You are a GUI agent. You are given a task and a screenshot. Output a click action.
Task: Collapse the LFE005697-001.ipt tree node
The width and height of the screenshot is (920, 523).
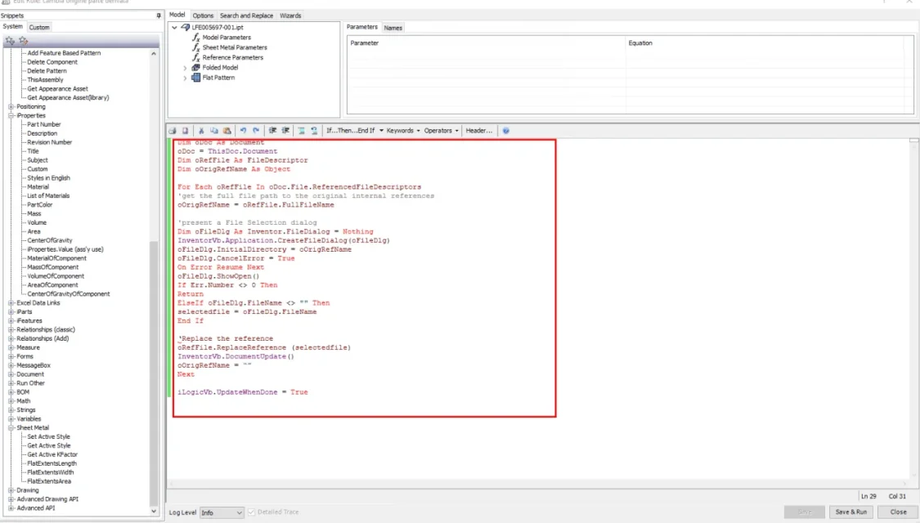pos(174,28)
